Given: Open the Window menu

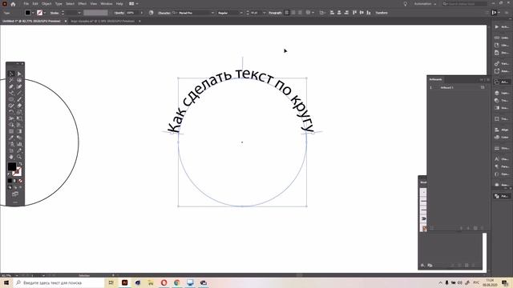Looking at the screenshot, I should coord(107,3).
